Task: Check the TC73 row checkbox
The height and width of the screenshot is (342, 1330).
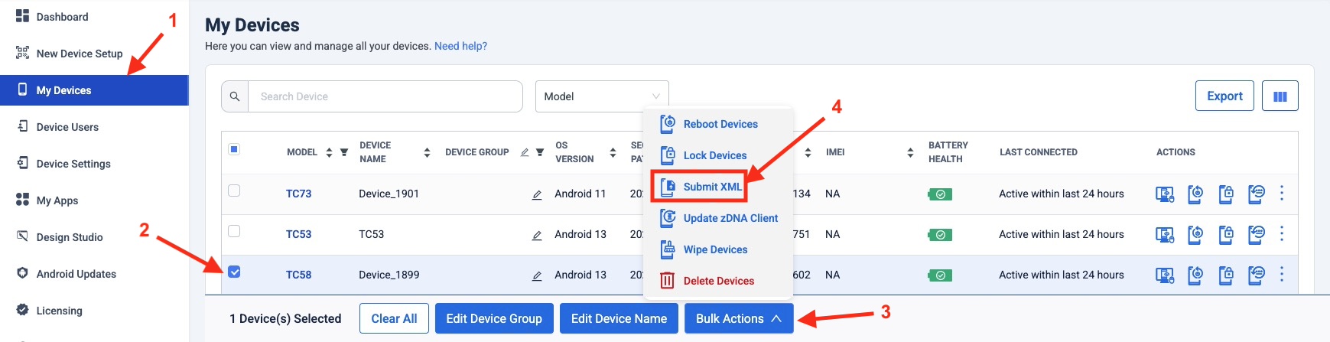Action: point(234,191)
